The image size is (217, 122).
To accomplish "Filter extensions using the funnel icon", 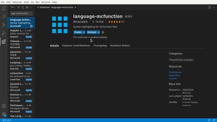I will (x=19, y=7).
